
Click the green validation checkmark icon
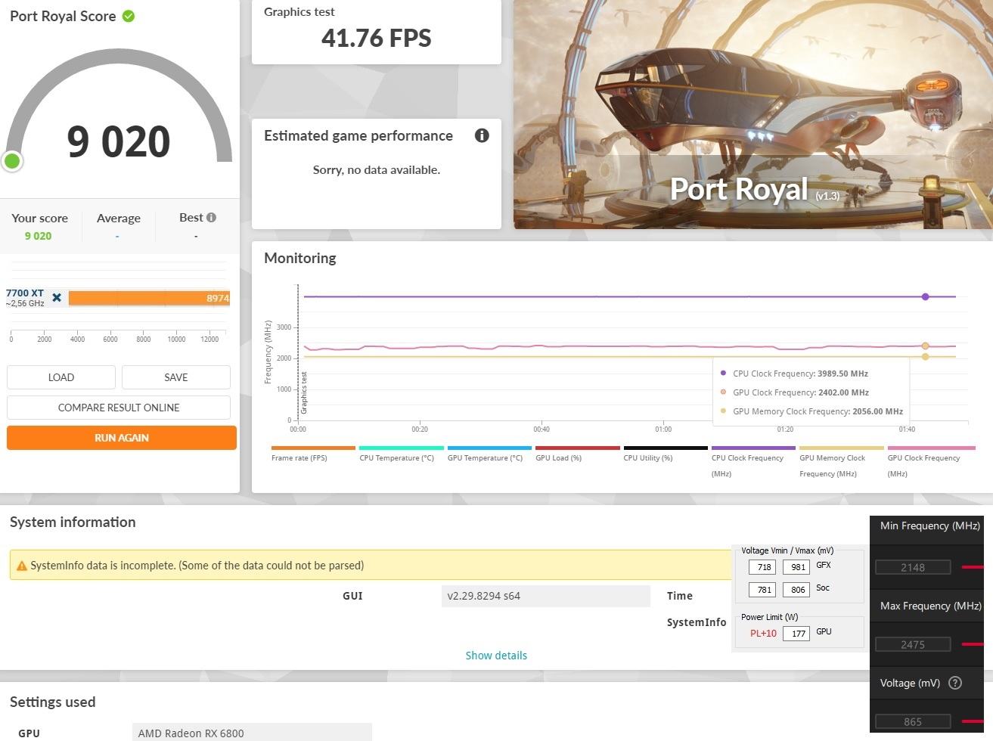(129, 16)
